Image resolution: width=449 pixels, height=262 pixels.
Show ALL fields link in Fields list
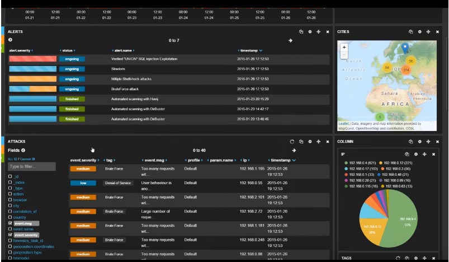(11, 160)
